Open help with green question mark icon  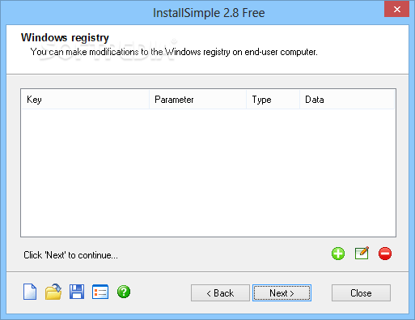(x=124, y=292)
